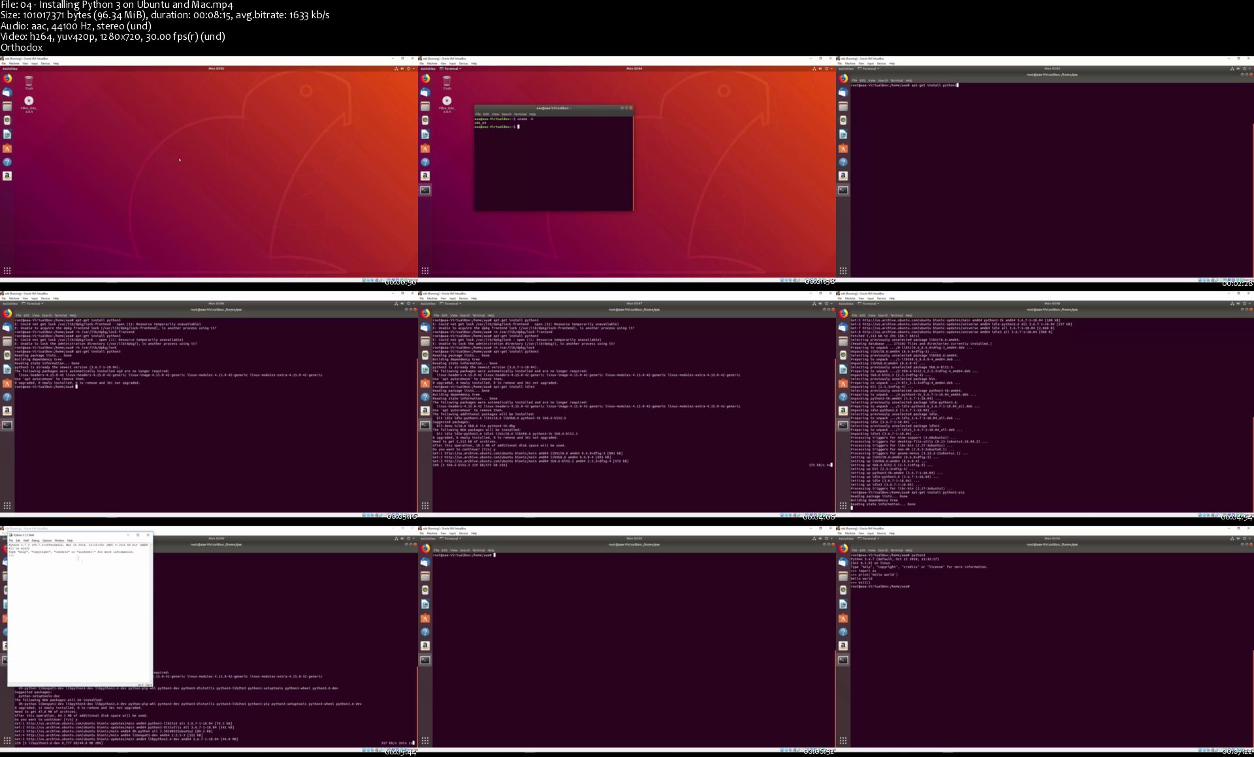Show Applications grid in the 00:00:50 frame
This screenshot has width=1254, height=757.
click(x=7, y=270)
